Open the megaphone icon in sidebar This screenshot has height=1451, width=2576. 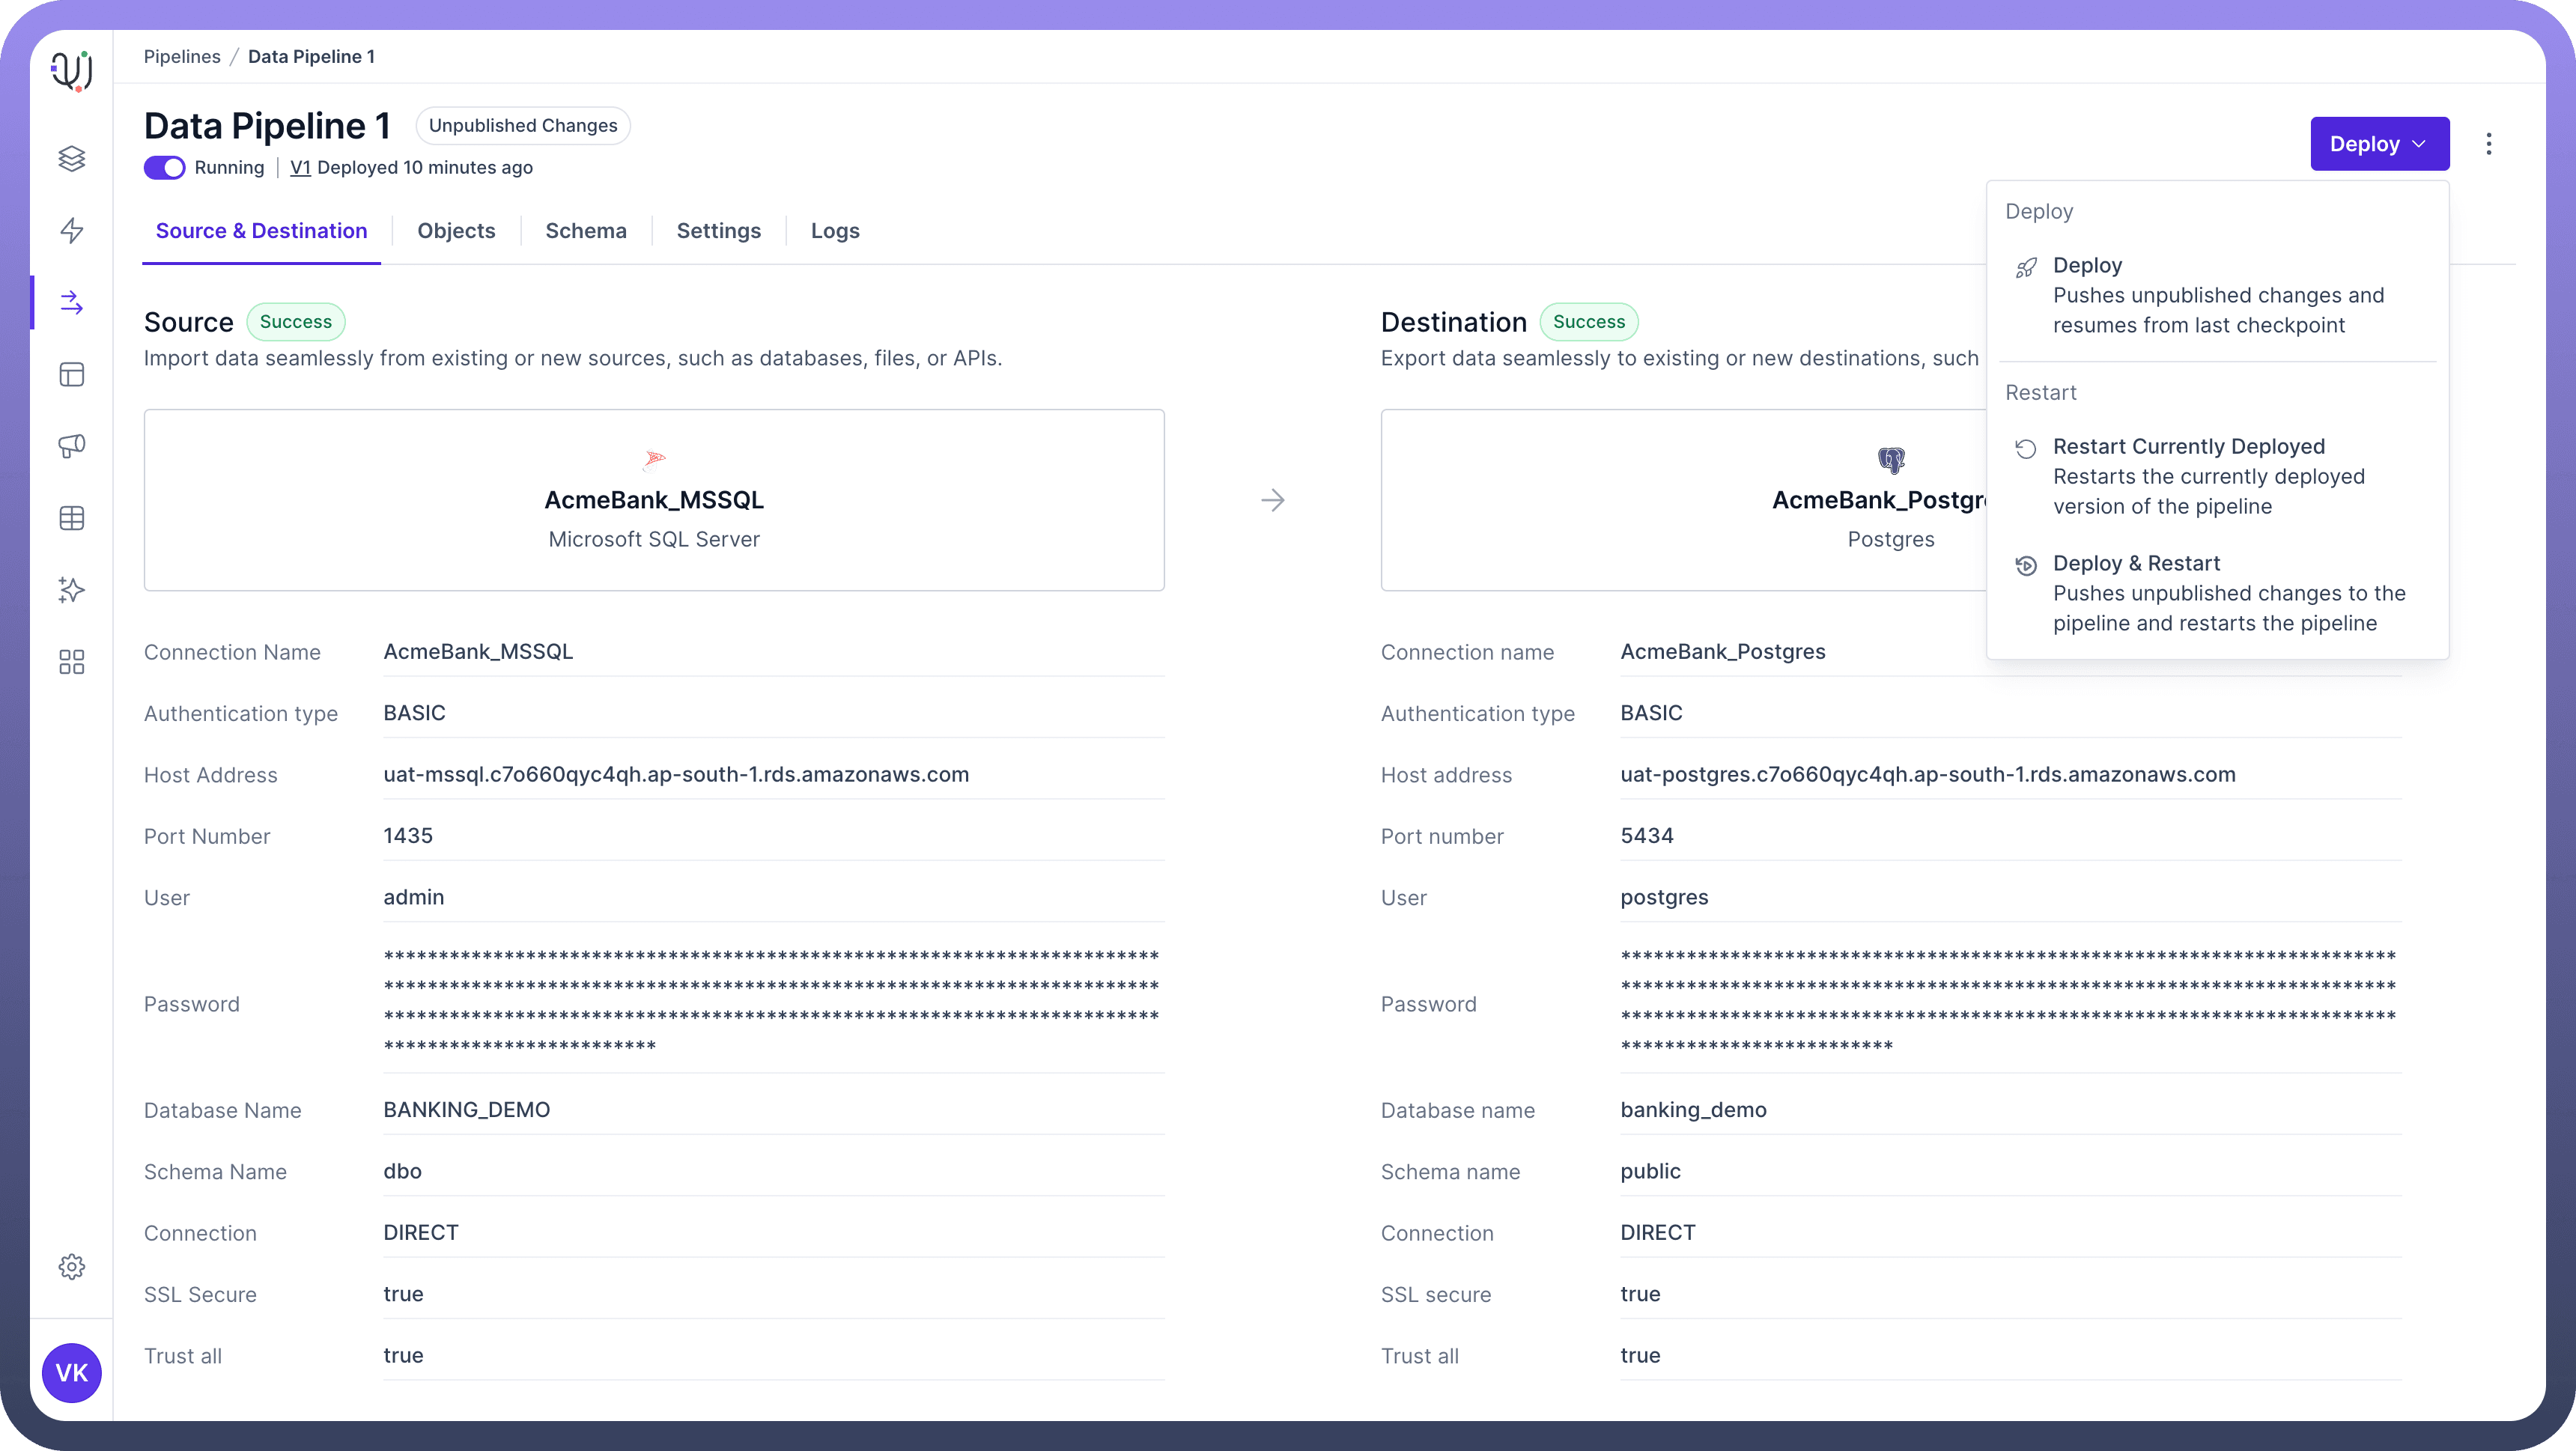[x=71, y=446]
